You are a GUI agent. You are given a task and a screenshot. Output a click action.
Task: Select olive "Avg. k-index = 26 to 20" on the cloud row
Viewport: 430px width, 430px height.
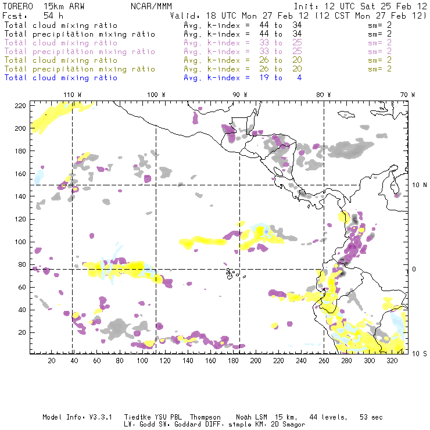(x=243, y=60)
